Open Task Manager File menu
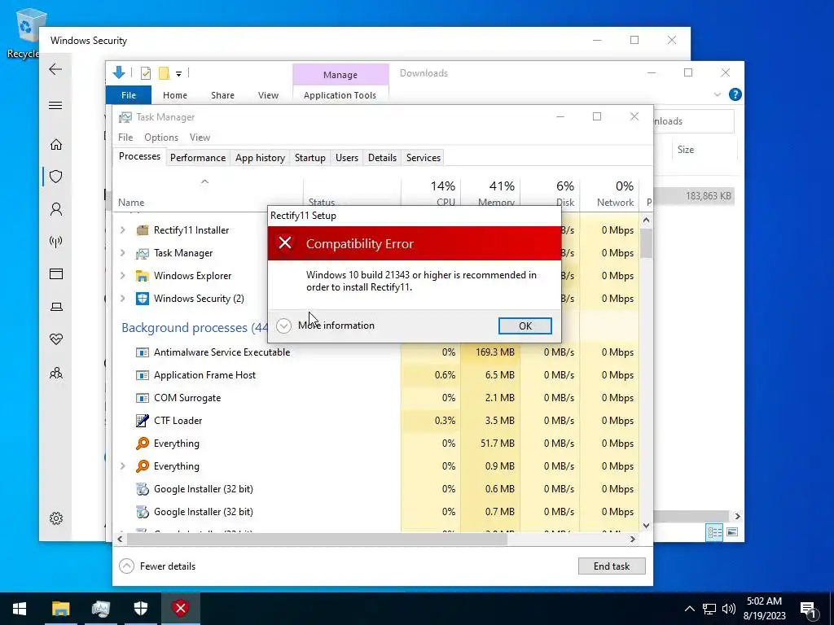The width and height of the screenshot is (834, 625). pos(125,137)
